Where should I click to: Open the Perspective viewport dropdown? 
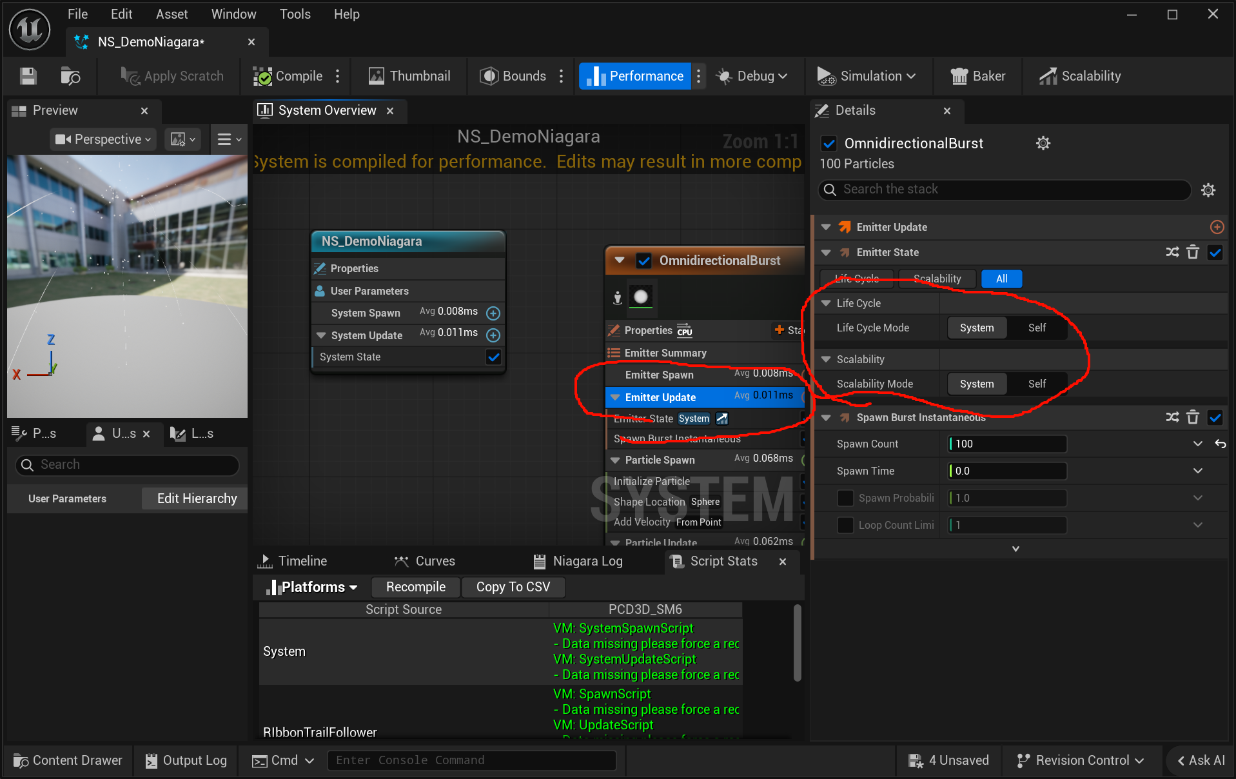coord(103,139)
